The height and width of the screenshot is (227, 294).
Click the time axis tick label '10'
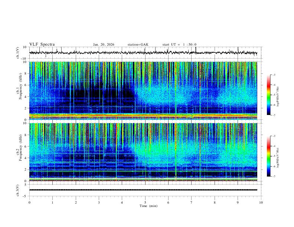tap(261, 203)
